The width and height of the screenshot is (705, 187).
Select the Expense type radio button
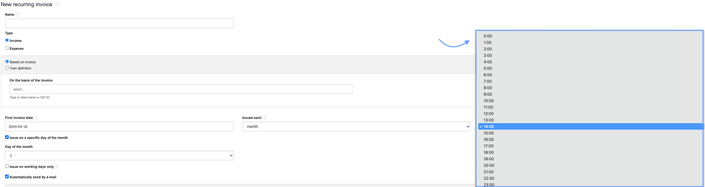tap(7, 48)
